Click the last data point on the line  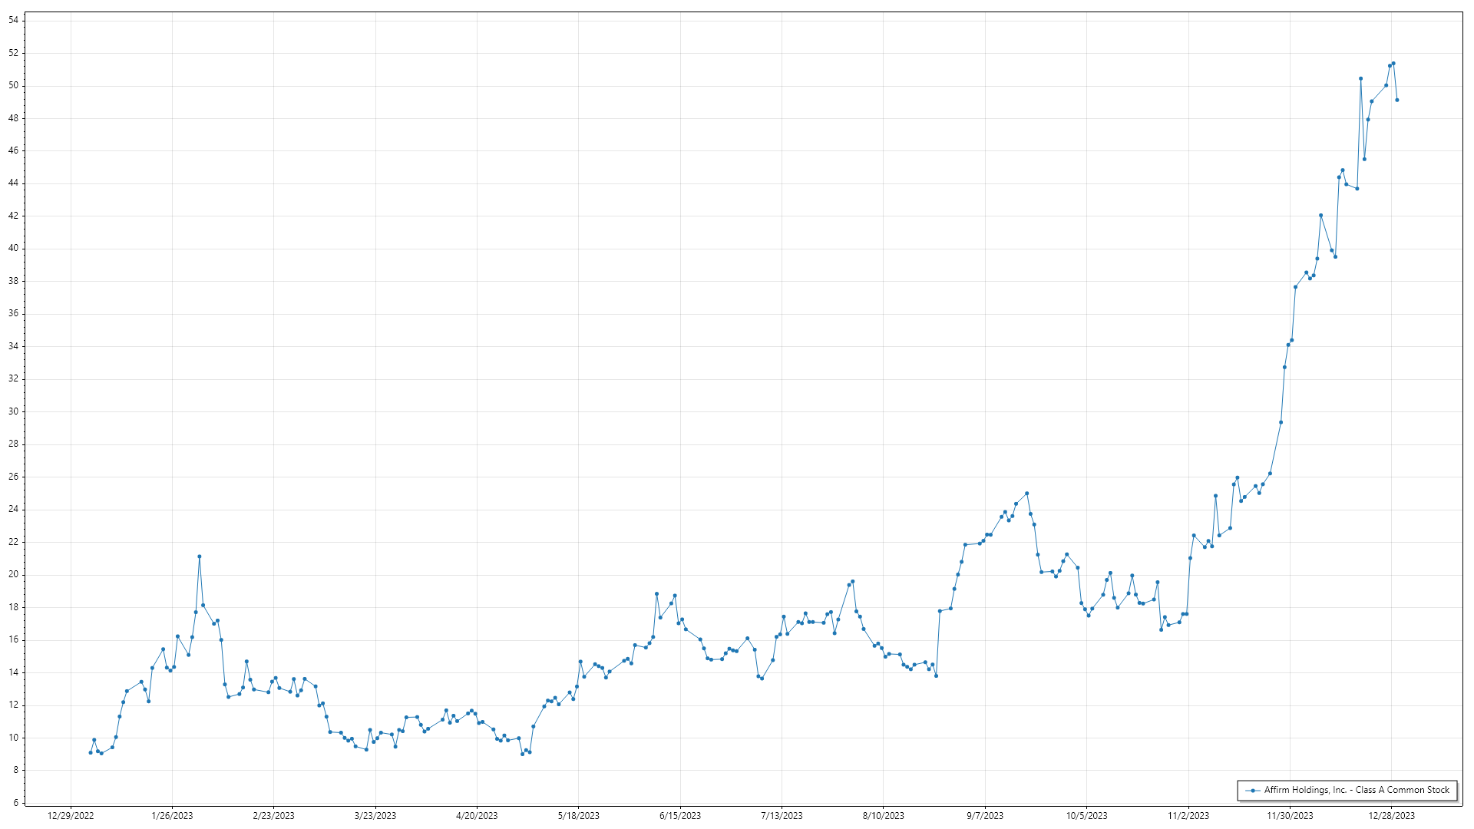click(x=1397, y=100)
